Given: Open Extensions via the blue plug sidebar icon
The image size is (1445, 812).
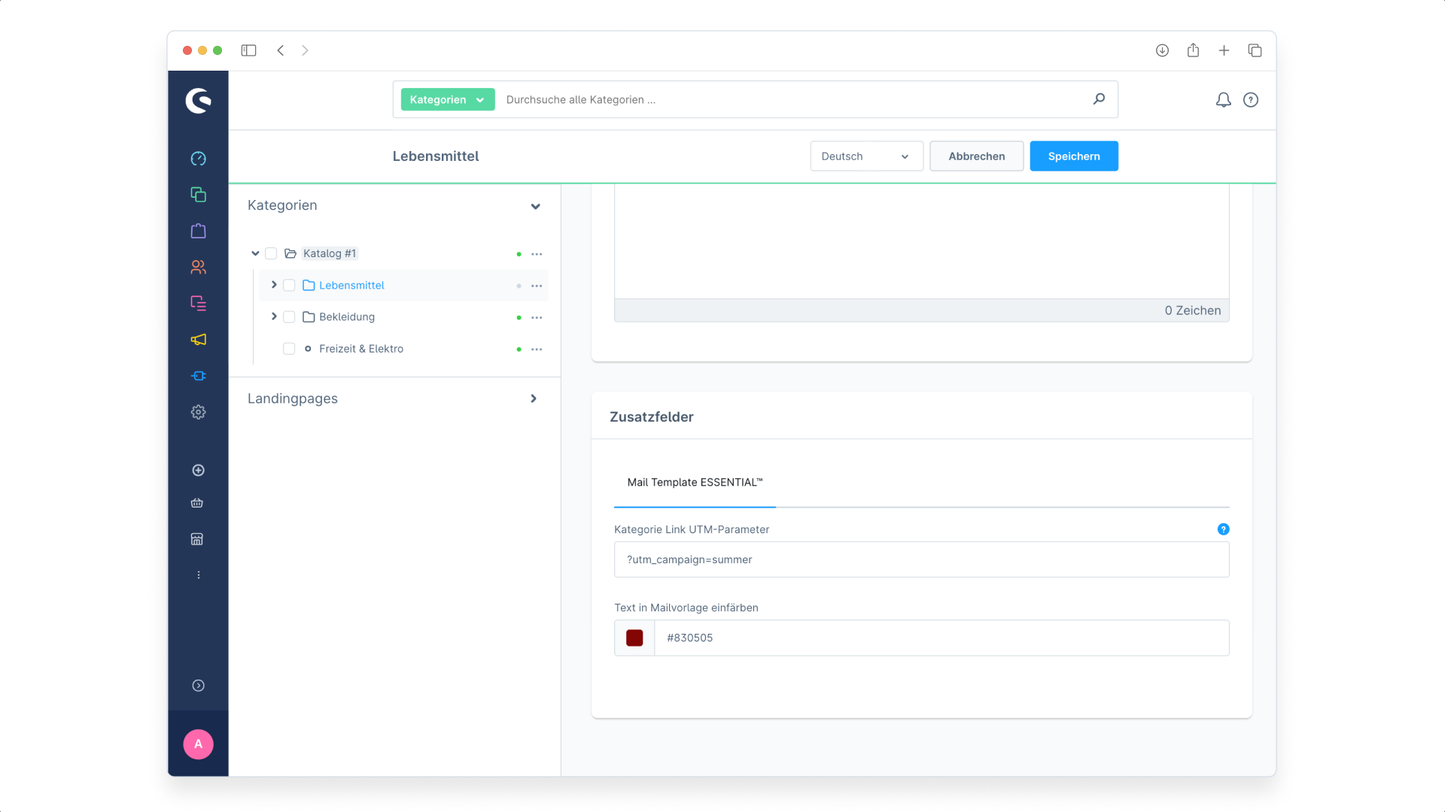Looking at the screenshot, I should point(198,376).
